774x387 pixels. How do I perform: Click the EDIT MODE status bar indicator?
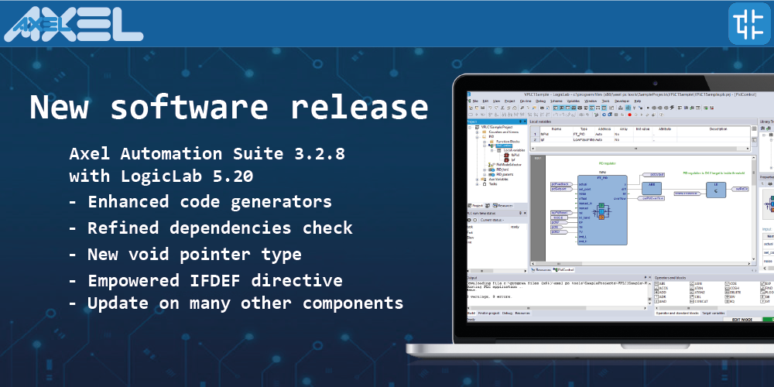click(742, 320)
